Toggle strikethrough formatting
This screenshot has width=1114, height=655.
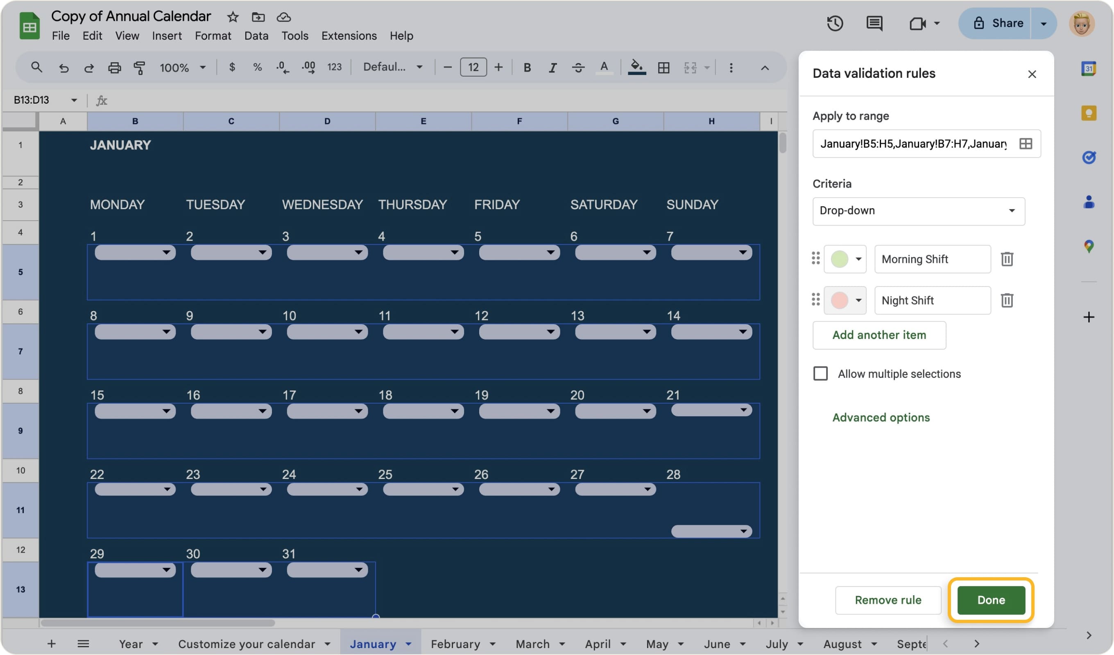(578, 68)
